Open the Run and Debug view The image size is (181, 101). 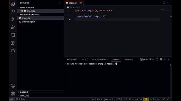[x=13, y=27]
